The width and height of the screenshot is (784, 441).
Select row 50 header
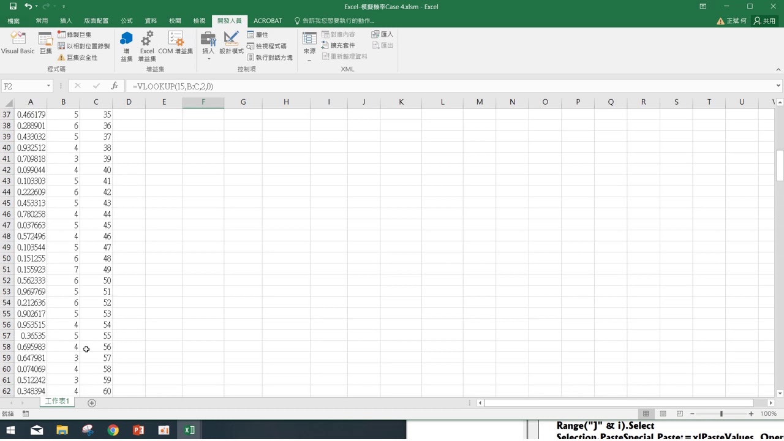(x=7, y=258)
